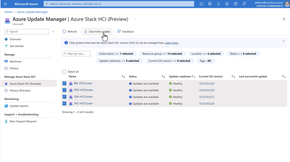
Task: Open the Resource group filter
Action: [x=162, y=54]
